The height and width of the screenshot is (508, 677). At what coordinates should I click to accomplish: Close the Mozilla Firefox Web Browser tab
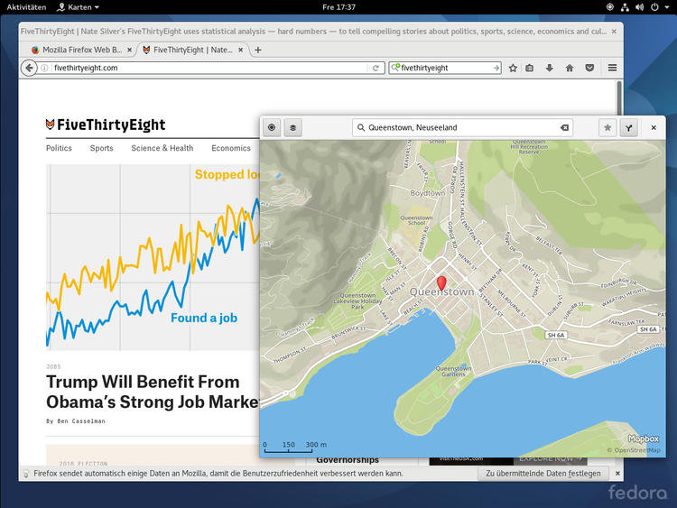129,50
